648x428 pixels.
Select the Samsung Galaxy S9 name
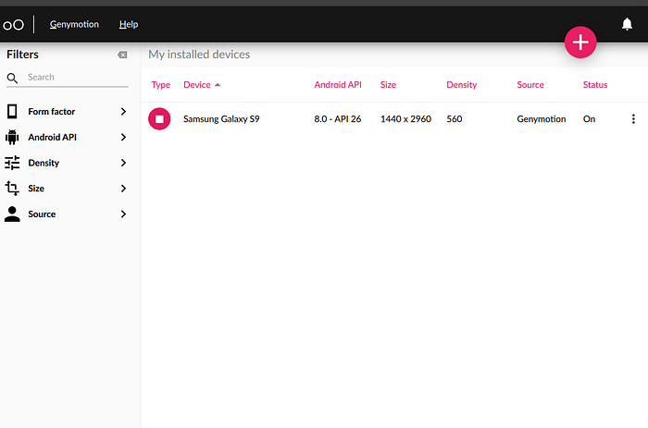pos(221,119)
